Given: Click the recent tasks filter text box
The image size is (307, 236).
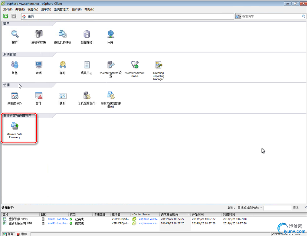Looking at the screenshot, I should point(277,208).
